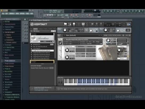Toggle the metronome on button in Master editor

[x=97, y=31]
